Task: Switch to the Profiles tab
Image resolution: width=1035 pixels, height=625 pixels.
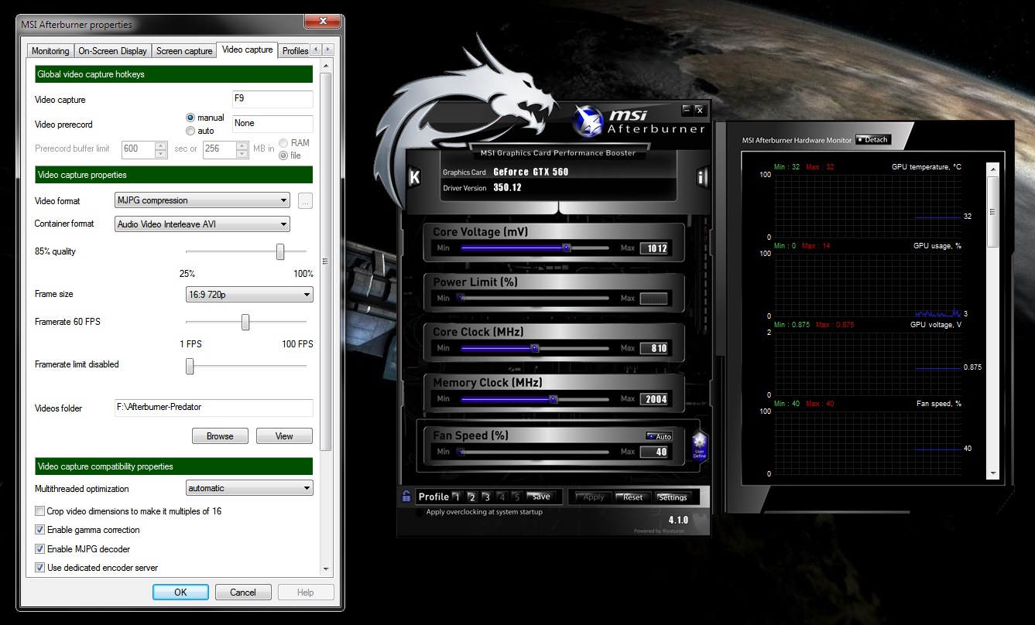Action: point(295,51)
